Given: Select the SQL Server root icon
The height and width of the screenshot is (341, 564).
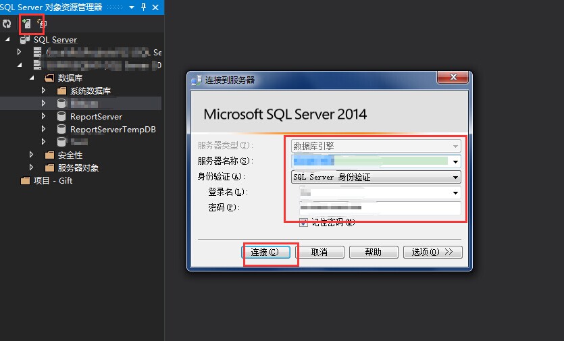Looking at the screenshot, I should click(24, 40).
